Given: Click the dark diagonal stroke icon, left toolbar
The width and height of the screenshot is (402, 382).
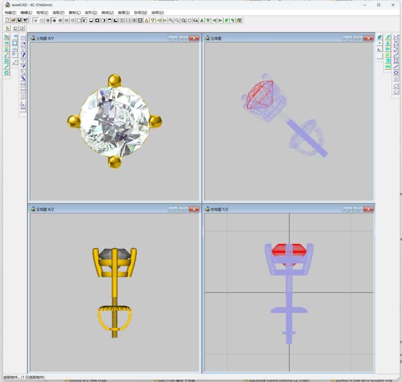Looking at the screenshot, I should (x=23, y=78).
